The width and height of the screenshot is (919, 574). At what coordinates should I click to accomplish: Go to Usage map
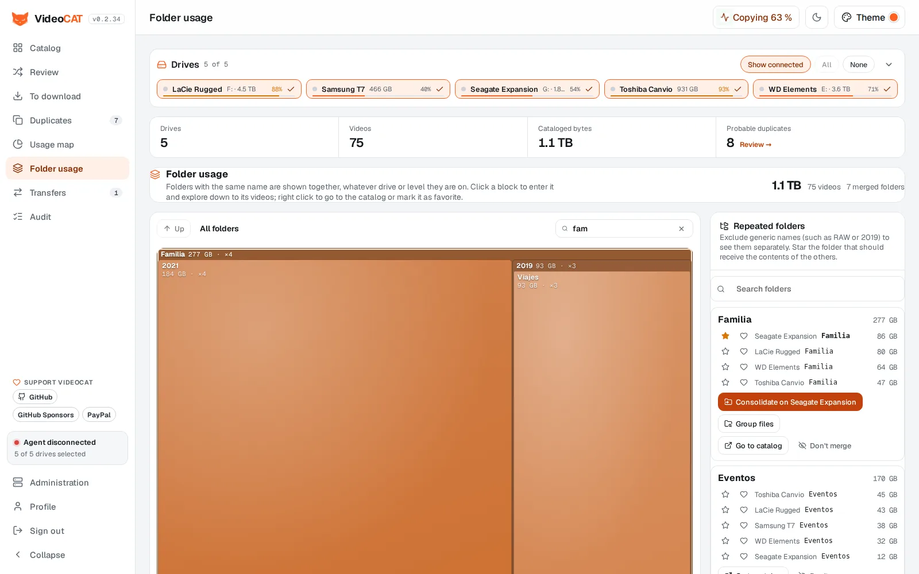coord(67,145)
